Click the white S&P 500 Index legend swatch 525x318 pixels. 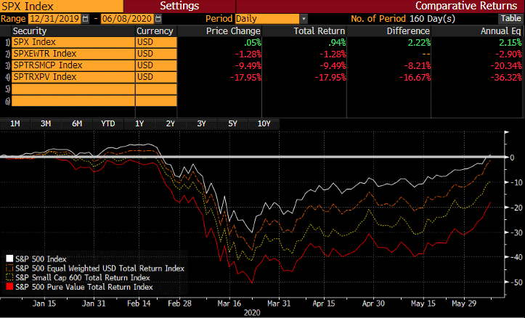pyautogui.click(x=9, y=258)
